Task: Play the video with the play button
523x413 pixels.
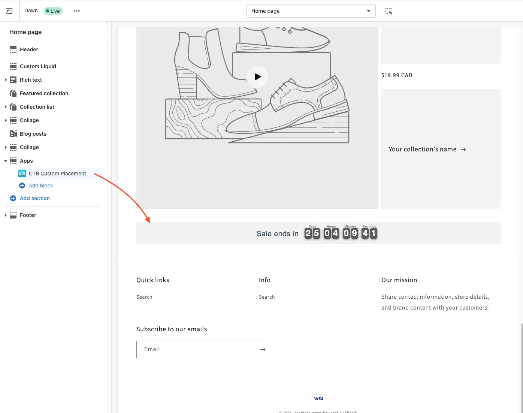Action: click(x=257, y=77)
